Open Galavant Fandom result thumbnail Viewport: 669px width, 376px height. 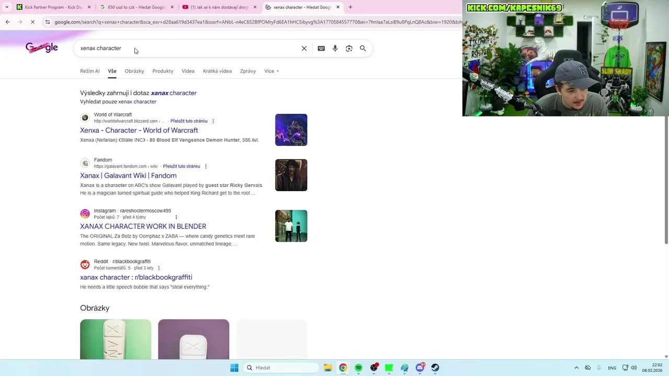291,175
